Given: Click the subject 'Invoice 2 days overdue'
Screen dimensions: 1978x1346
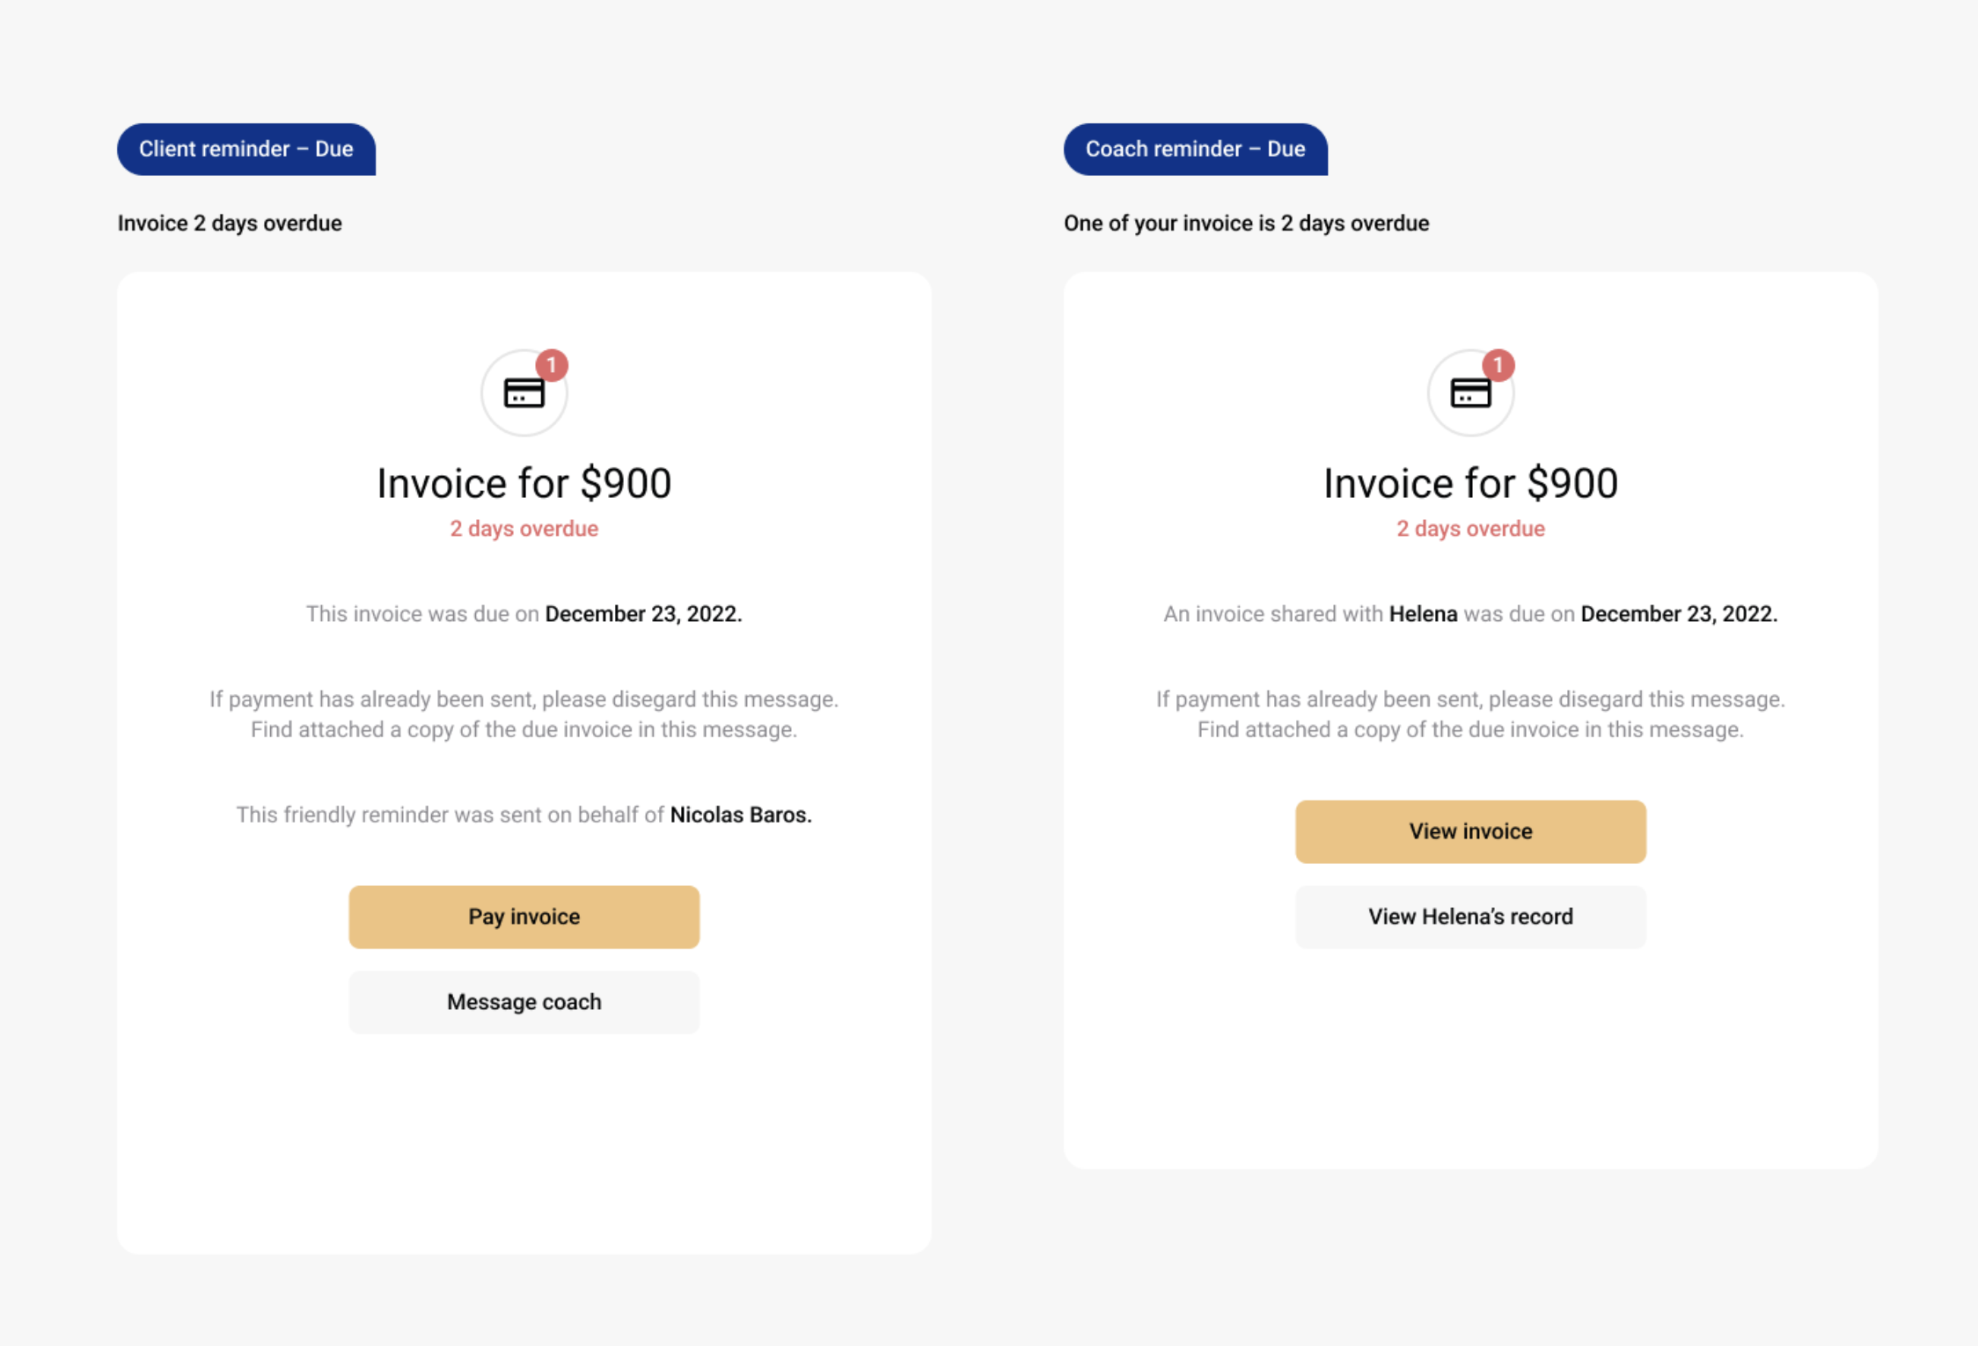Looking at the screenshot, I should point(230,223).
